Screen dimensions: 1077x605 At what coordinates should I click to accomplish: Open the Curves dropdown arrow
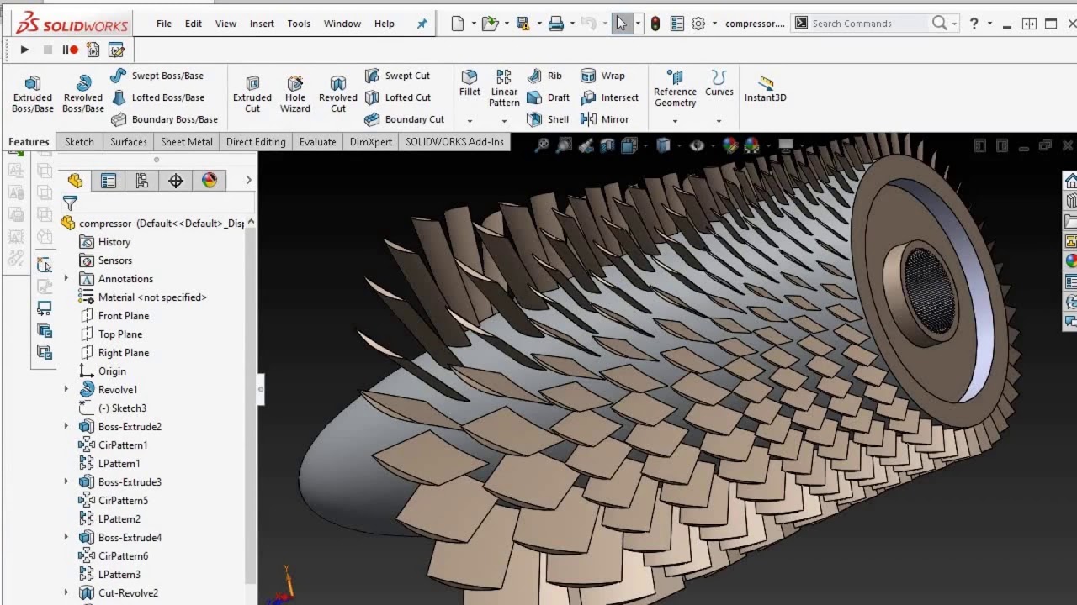click(x=719, y=121)
